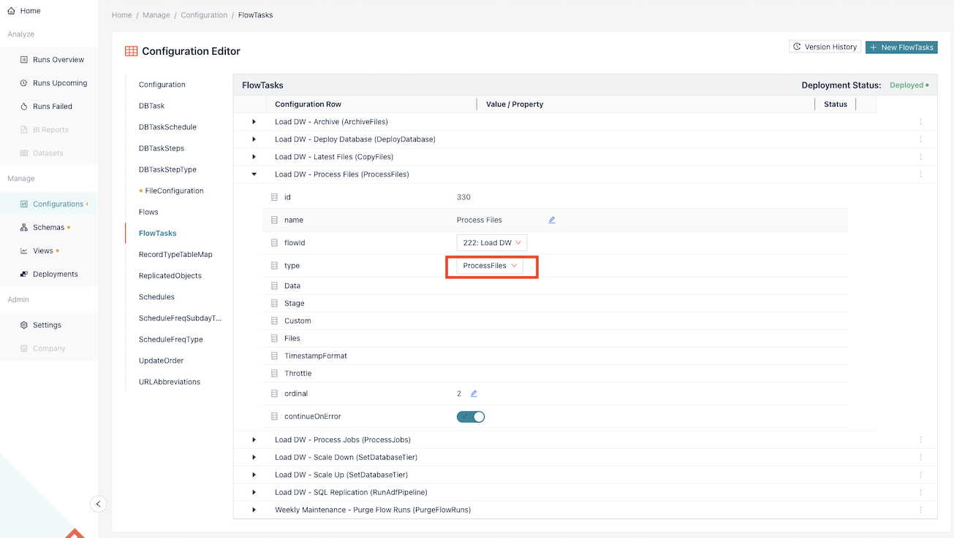Open the three-dot menu for Load DW - Archive row
This screenshot has width=954, height=538.
click(920, 122)
